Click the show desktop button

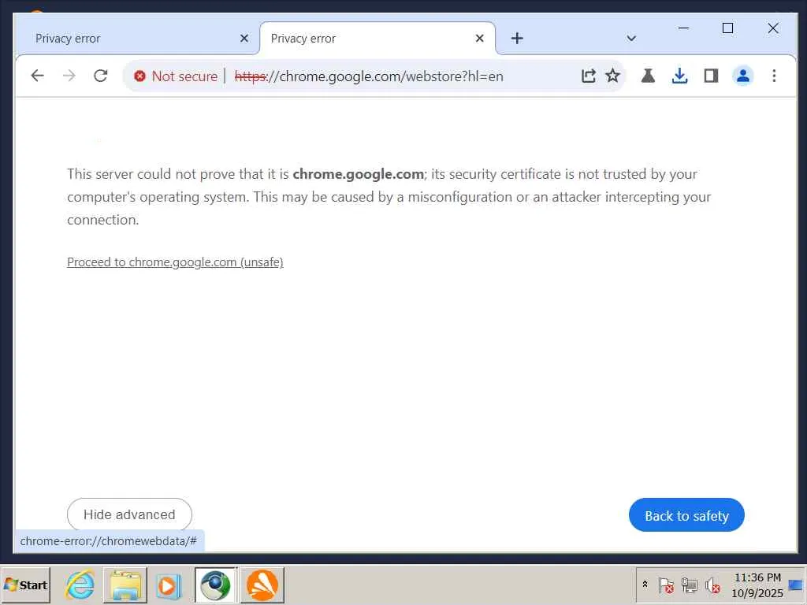[796, 585]
